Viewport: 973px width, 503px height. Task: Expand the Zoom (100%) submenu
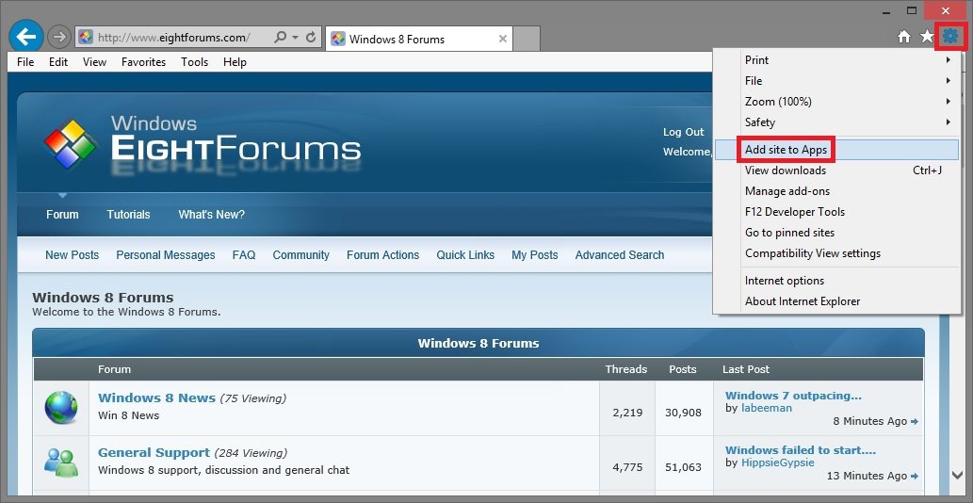[836, 101]
